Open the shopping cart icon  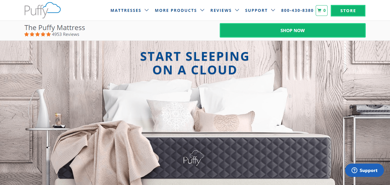(319, 10)
